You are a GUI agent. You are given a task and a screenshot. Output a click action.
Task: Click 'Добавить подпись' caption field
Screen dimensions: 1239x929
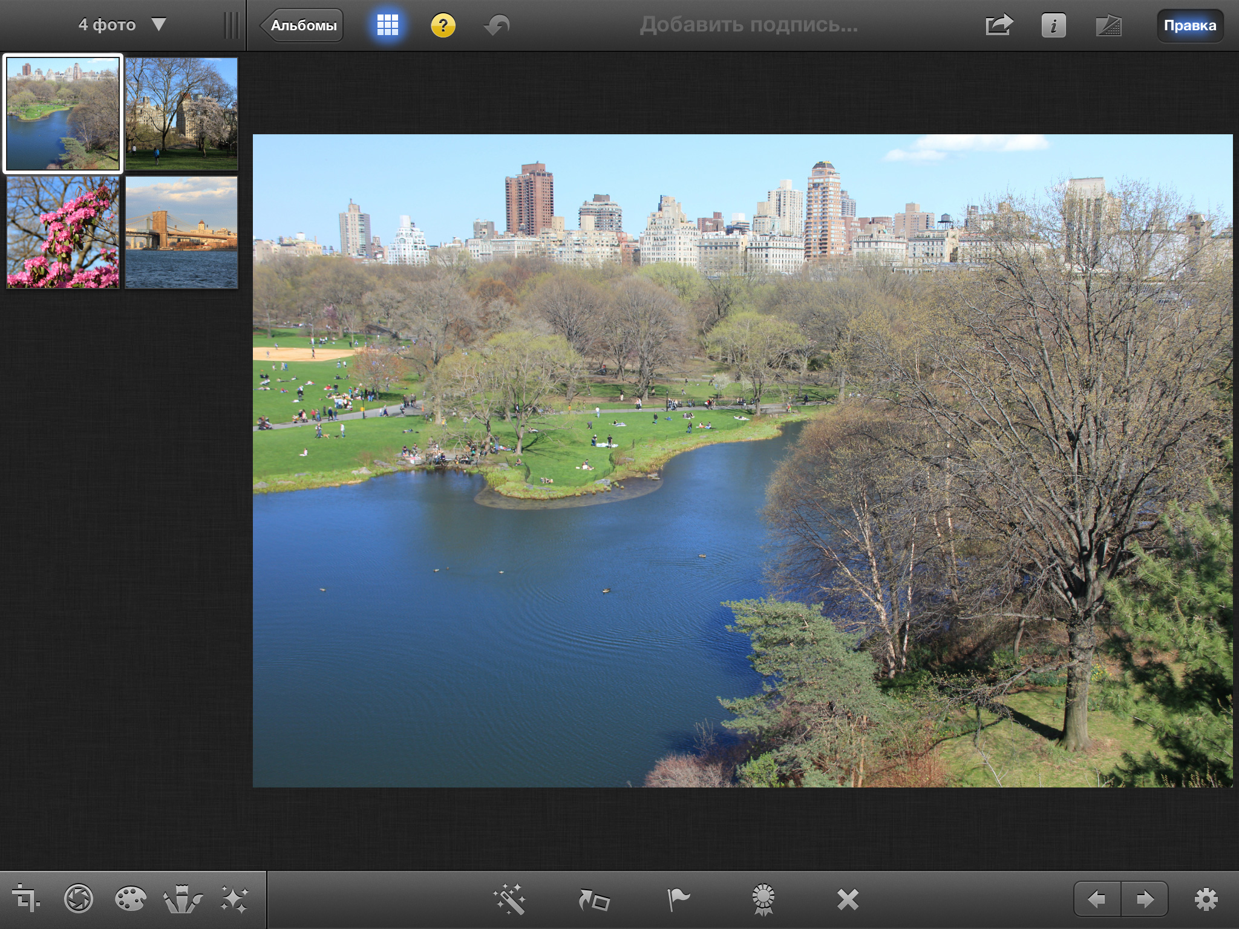coord(748,25)
